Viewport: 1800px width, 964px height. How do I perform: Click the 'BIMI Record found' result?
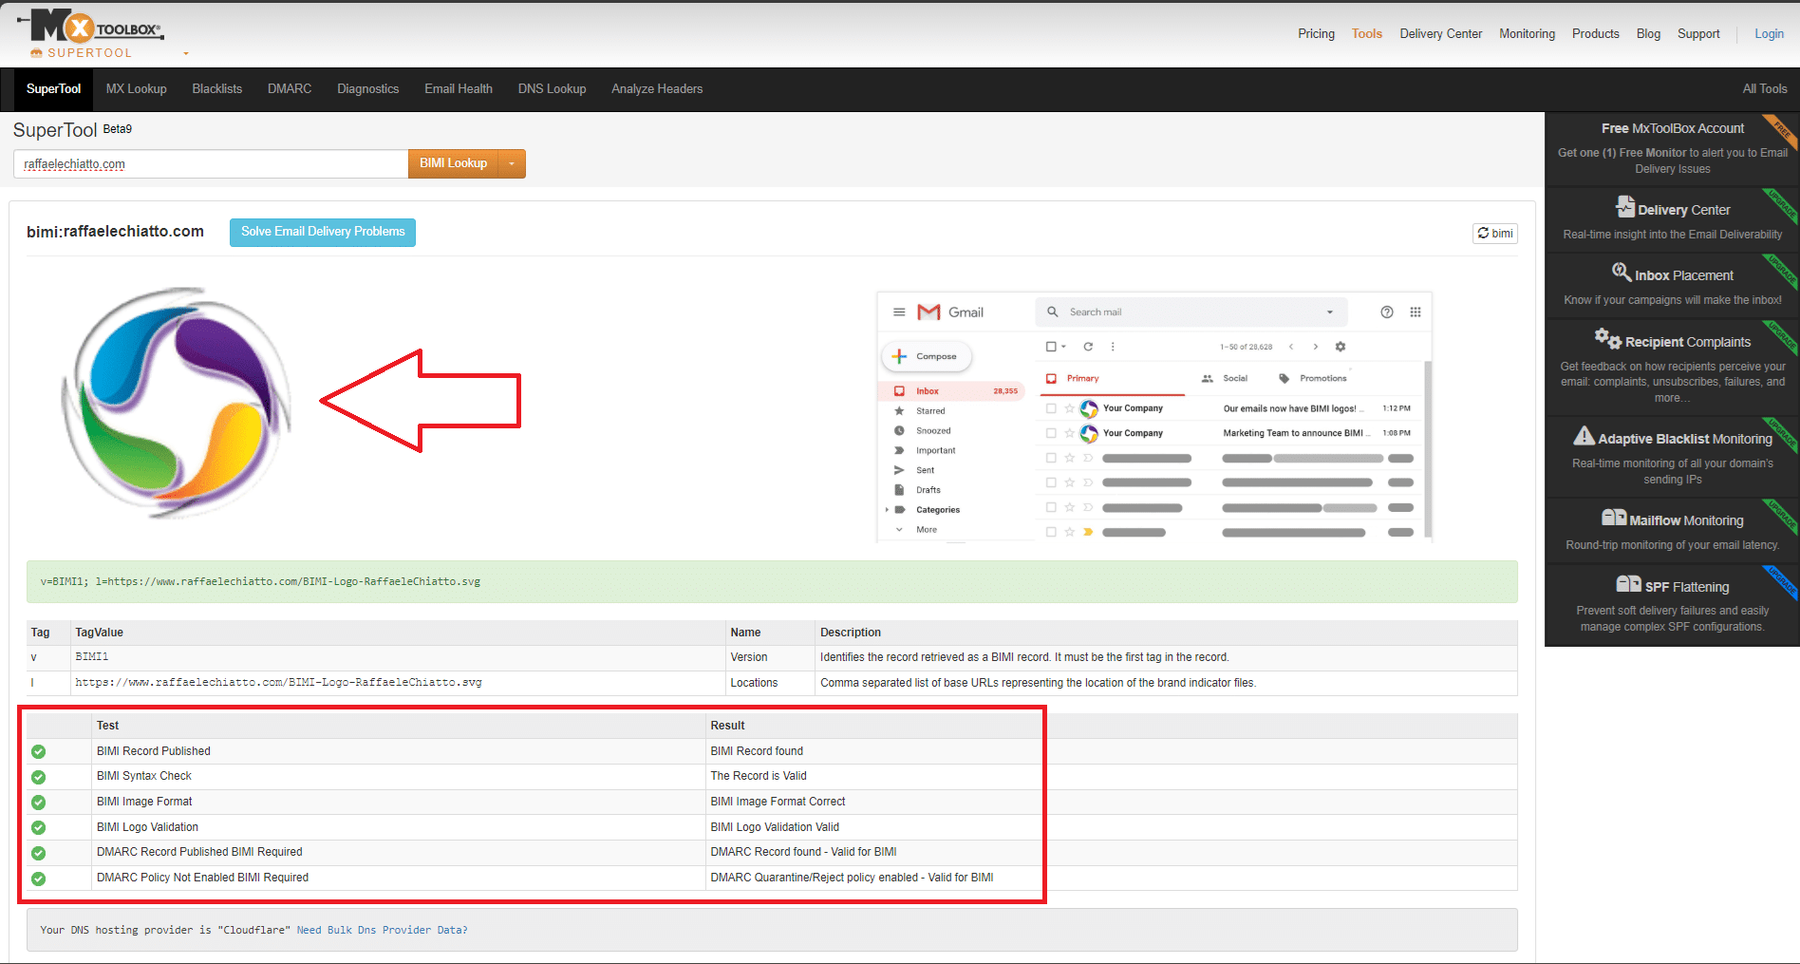(757, 751)
